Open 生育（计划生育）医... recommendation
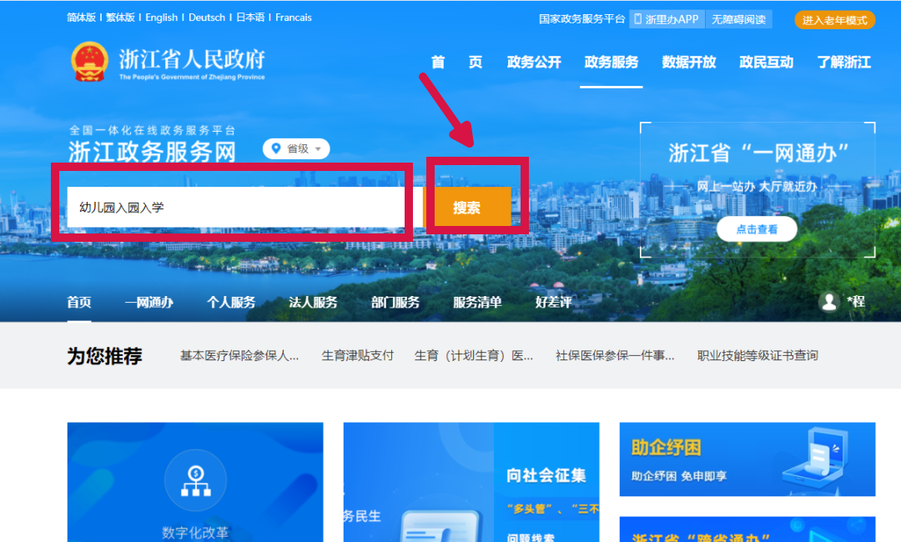 [474, 355]
